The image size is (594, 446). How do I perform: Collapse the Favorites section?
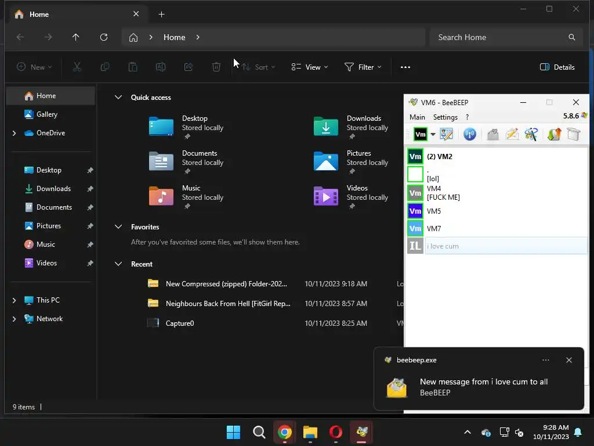[118, 227]
